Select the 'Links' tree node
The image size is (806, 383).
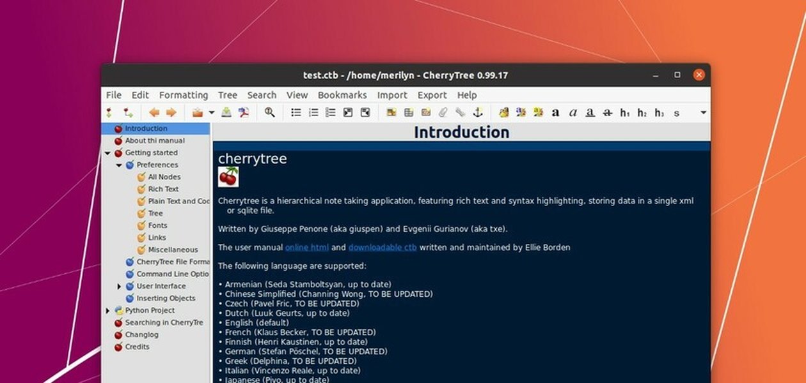coord(157,238)
